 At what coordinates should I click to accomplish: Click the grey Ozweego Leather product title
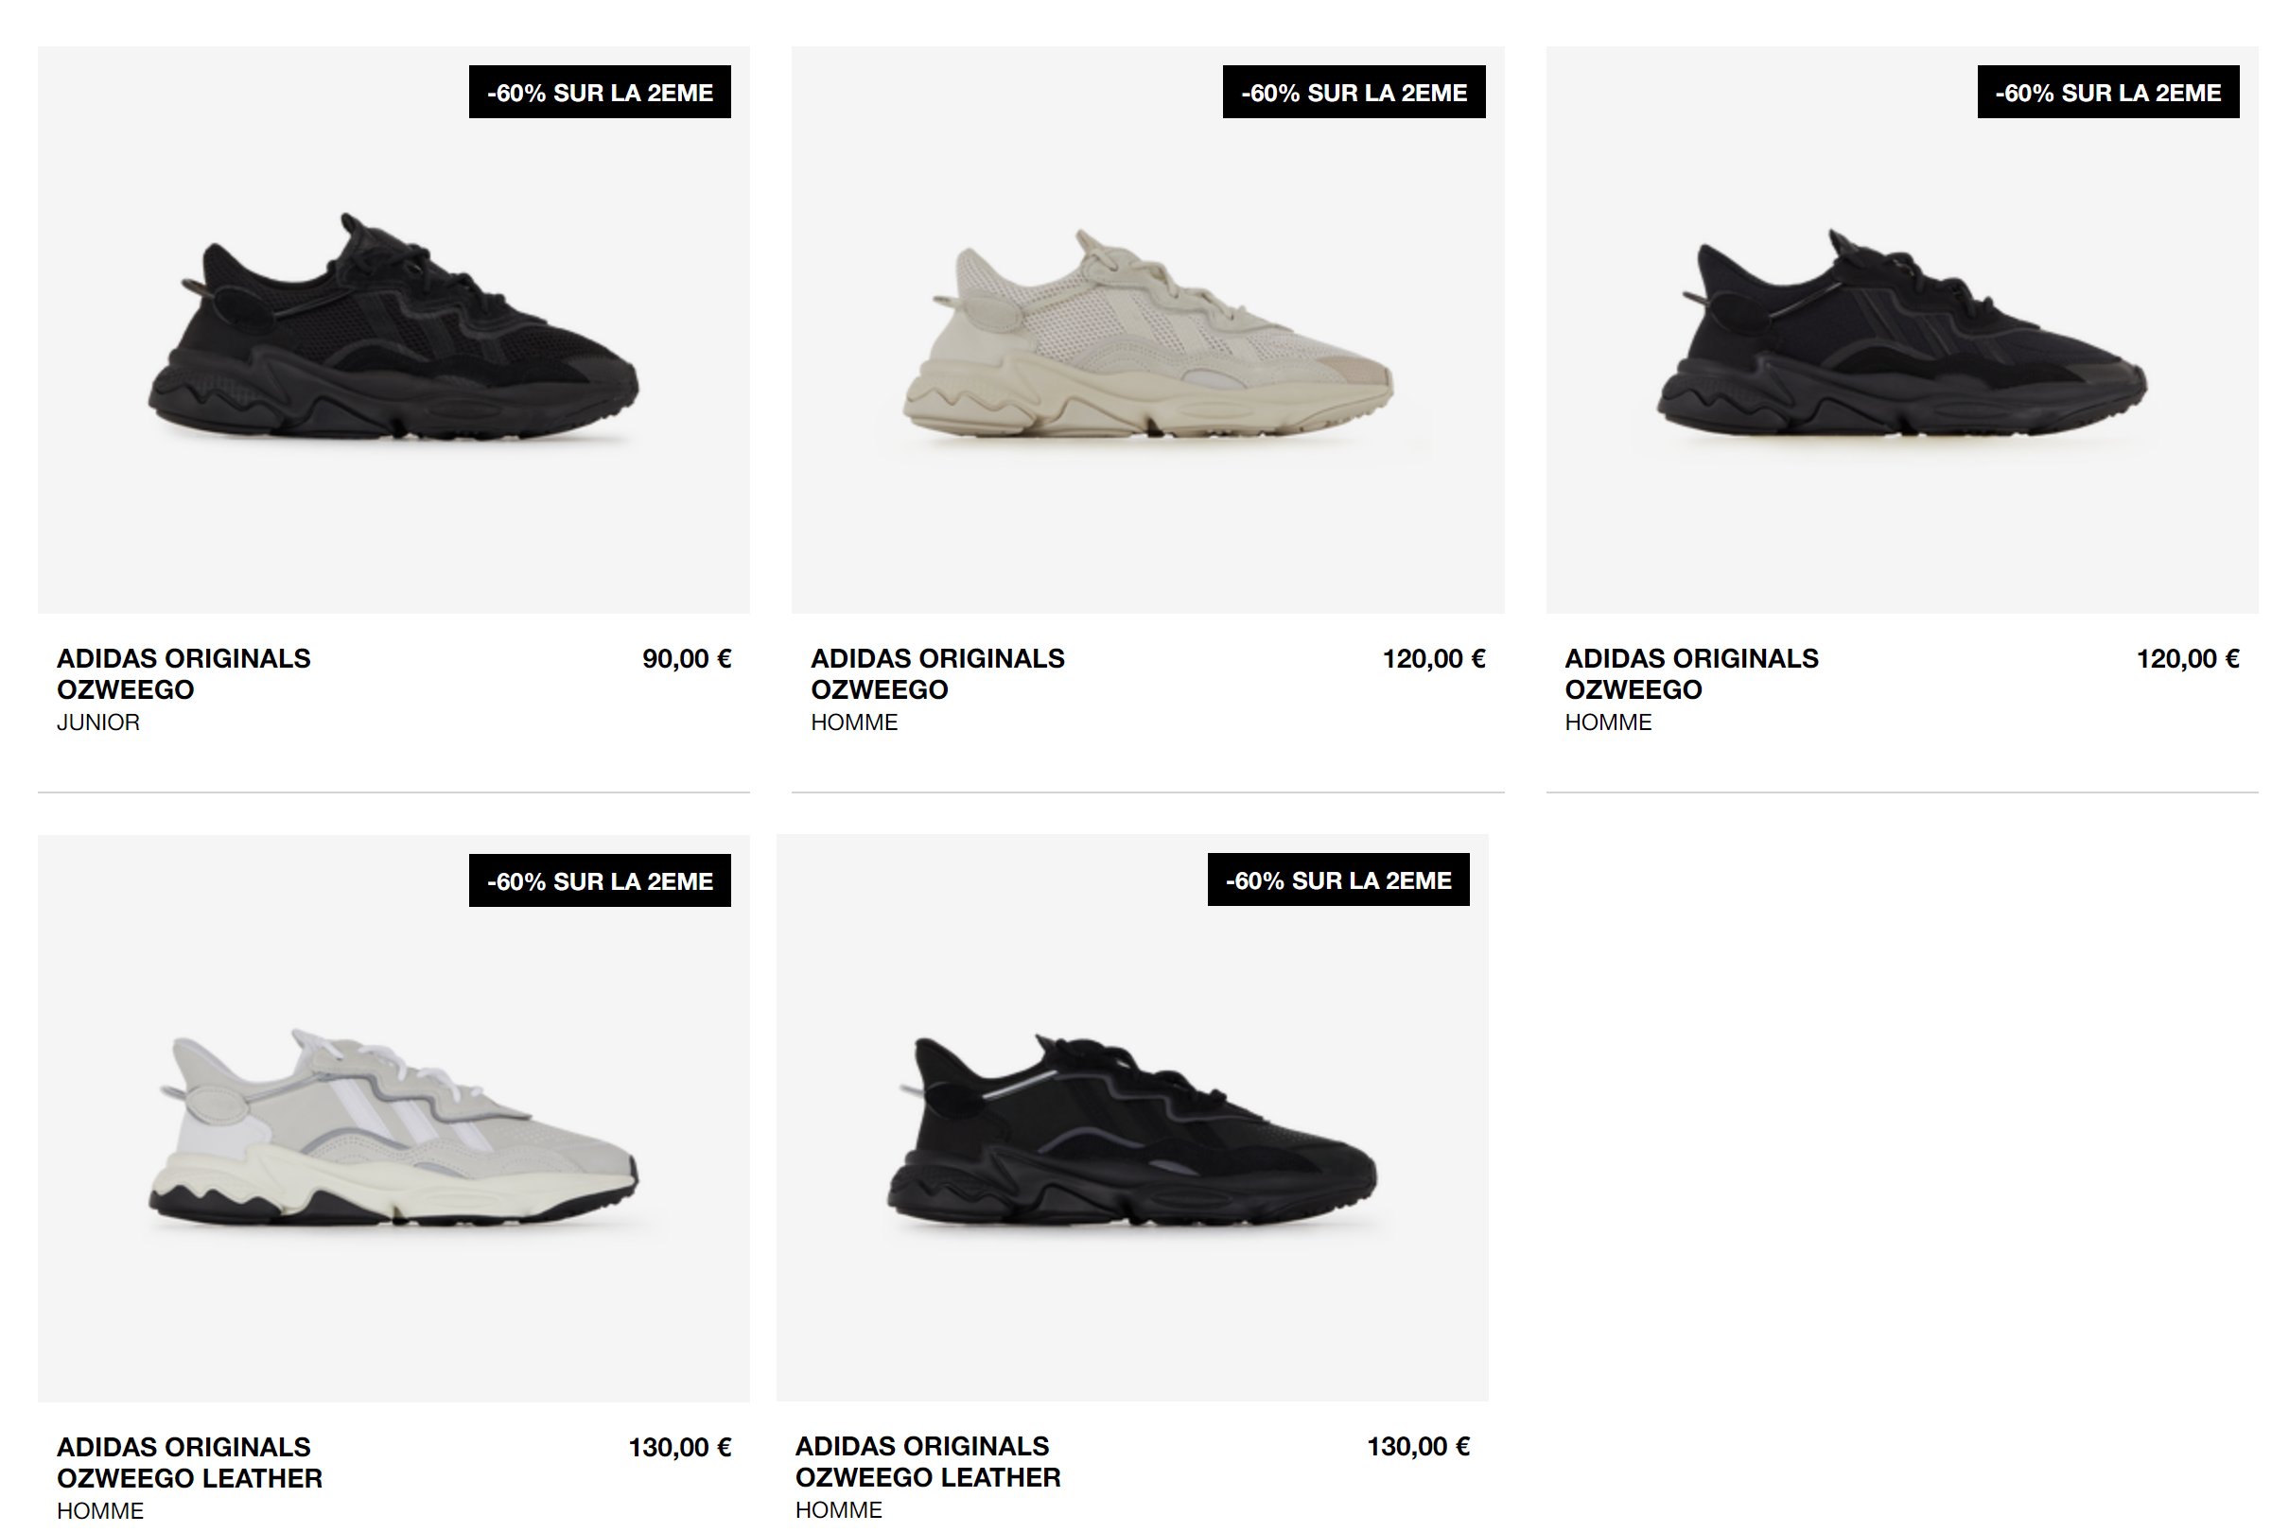pyautogui.click(x=189, y=1463)
